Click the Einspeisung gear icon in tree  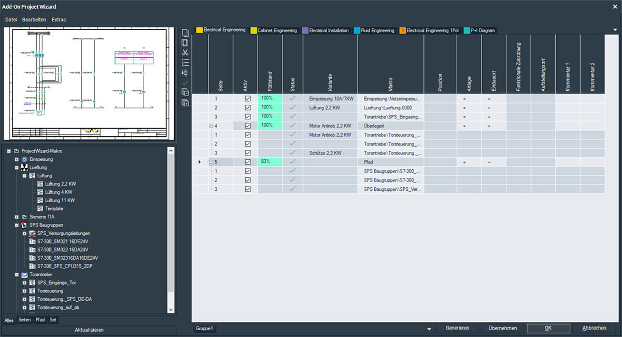click(x=24, y=159)
